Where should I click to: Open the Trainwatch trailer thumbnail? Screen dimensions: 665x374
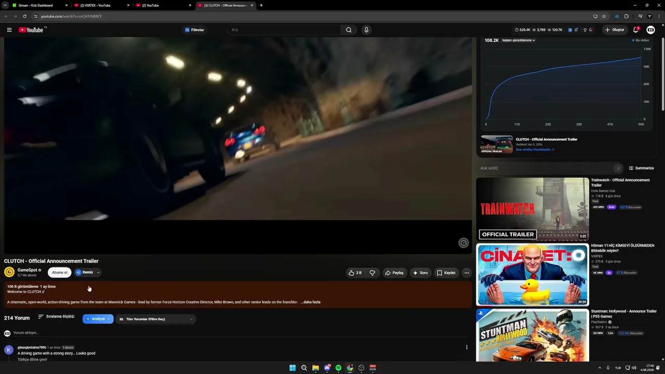533,209
